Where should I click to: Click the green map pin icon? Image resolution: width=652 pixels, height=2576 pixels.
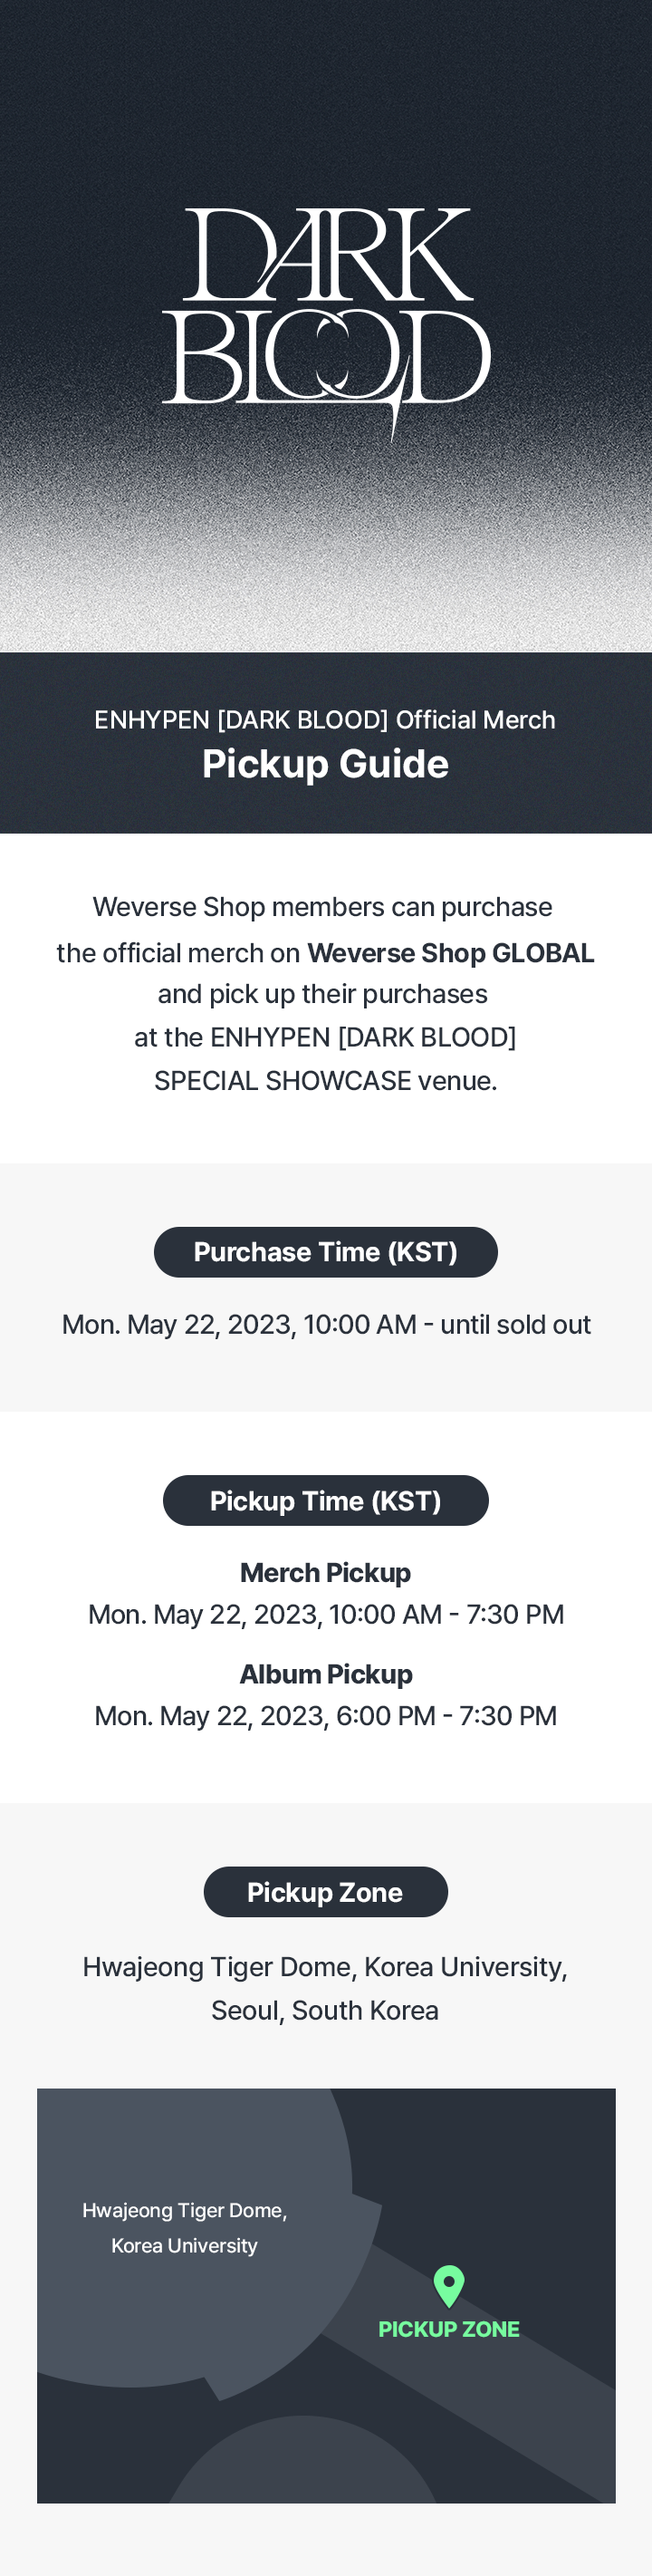coord(449,2285)
